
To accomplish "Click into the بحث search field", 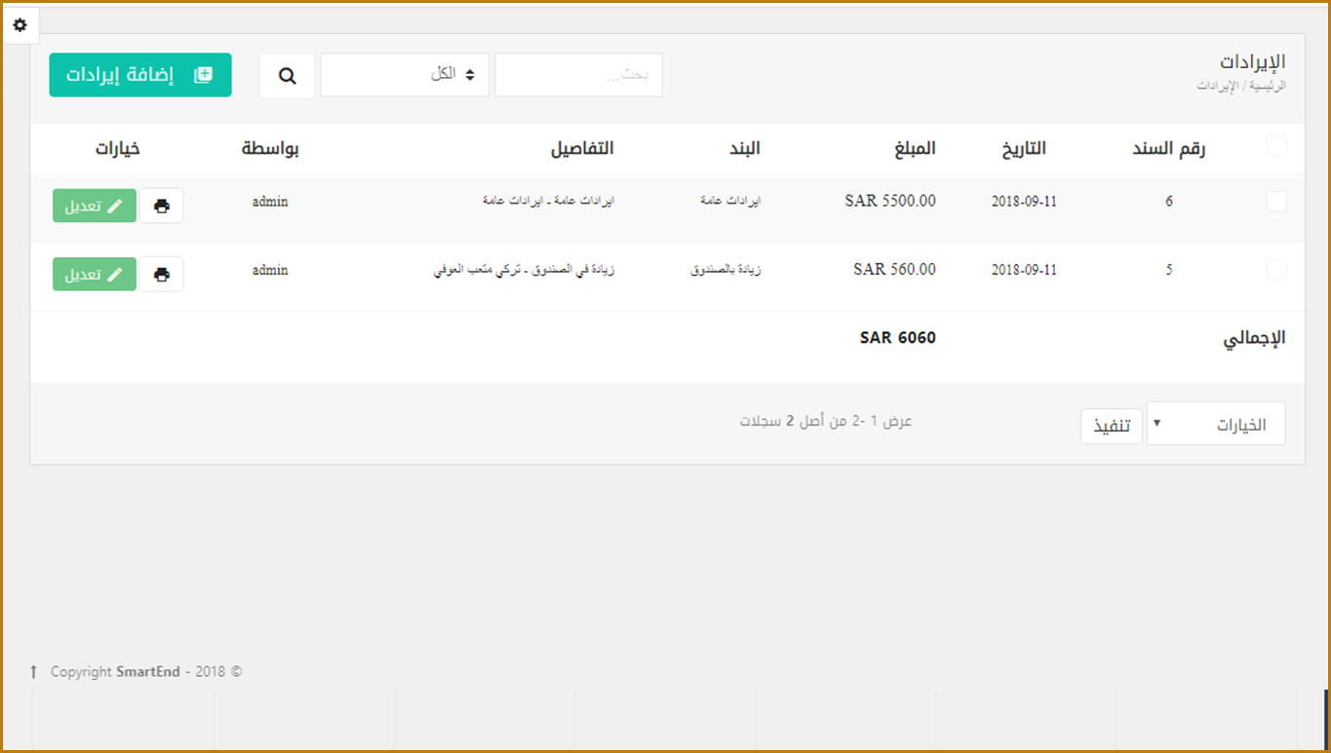I will pos(578,75).
